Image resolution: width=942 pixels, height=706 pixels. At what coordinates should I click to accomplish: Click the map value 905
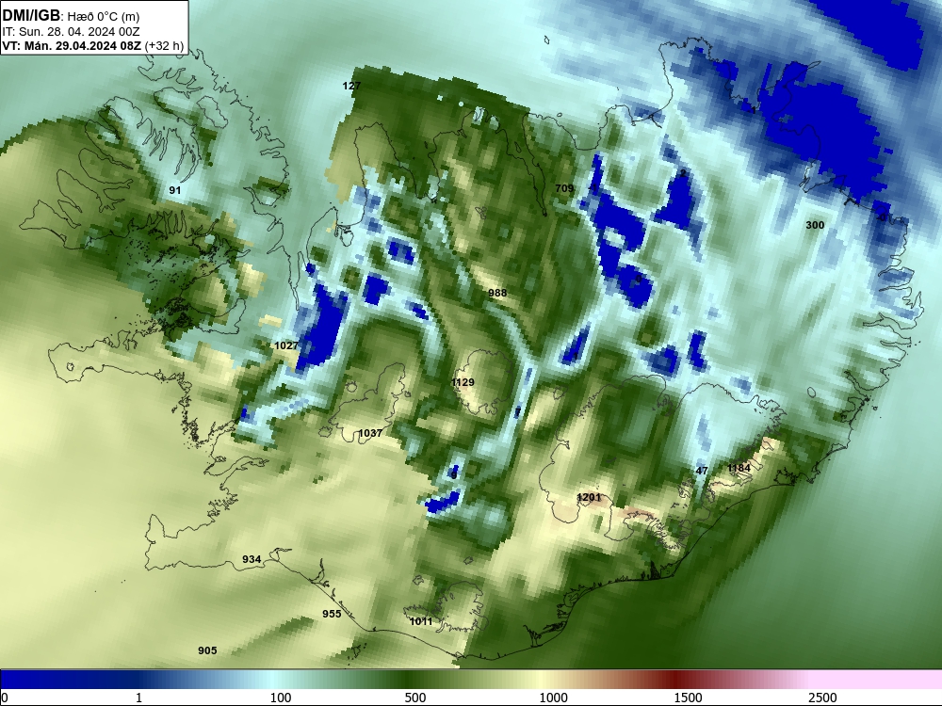(207, 650)
